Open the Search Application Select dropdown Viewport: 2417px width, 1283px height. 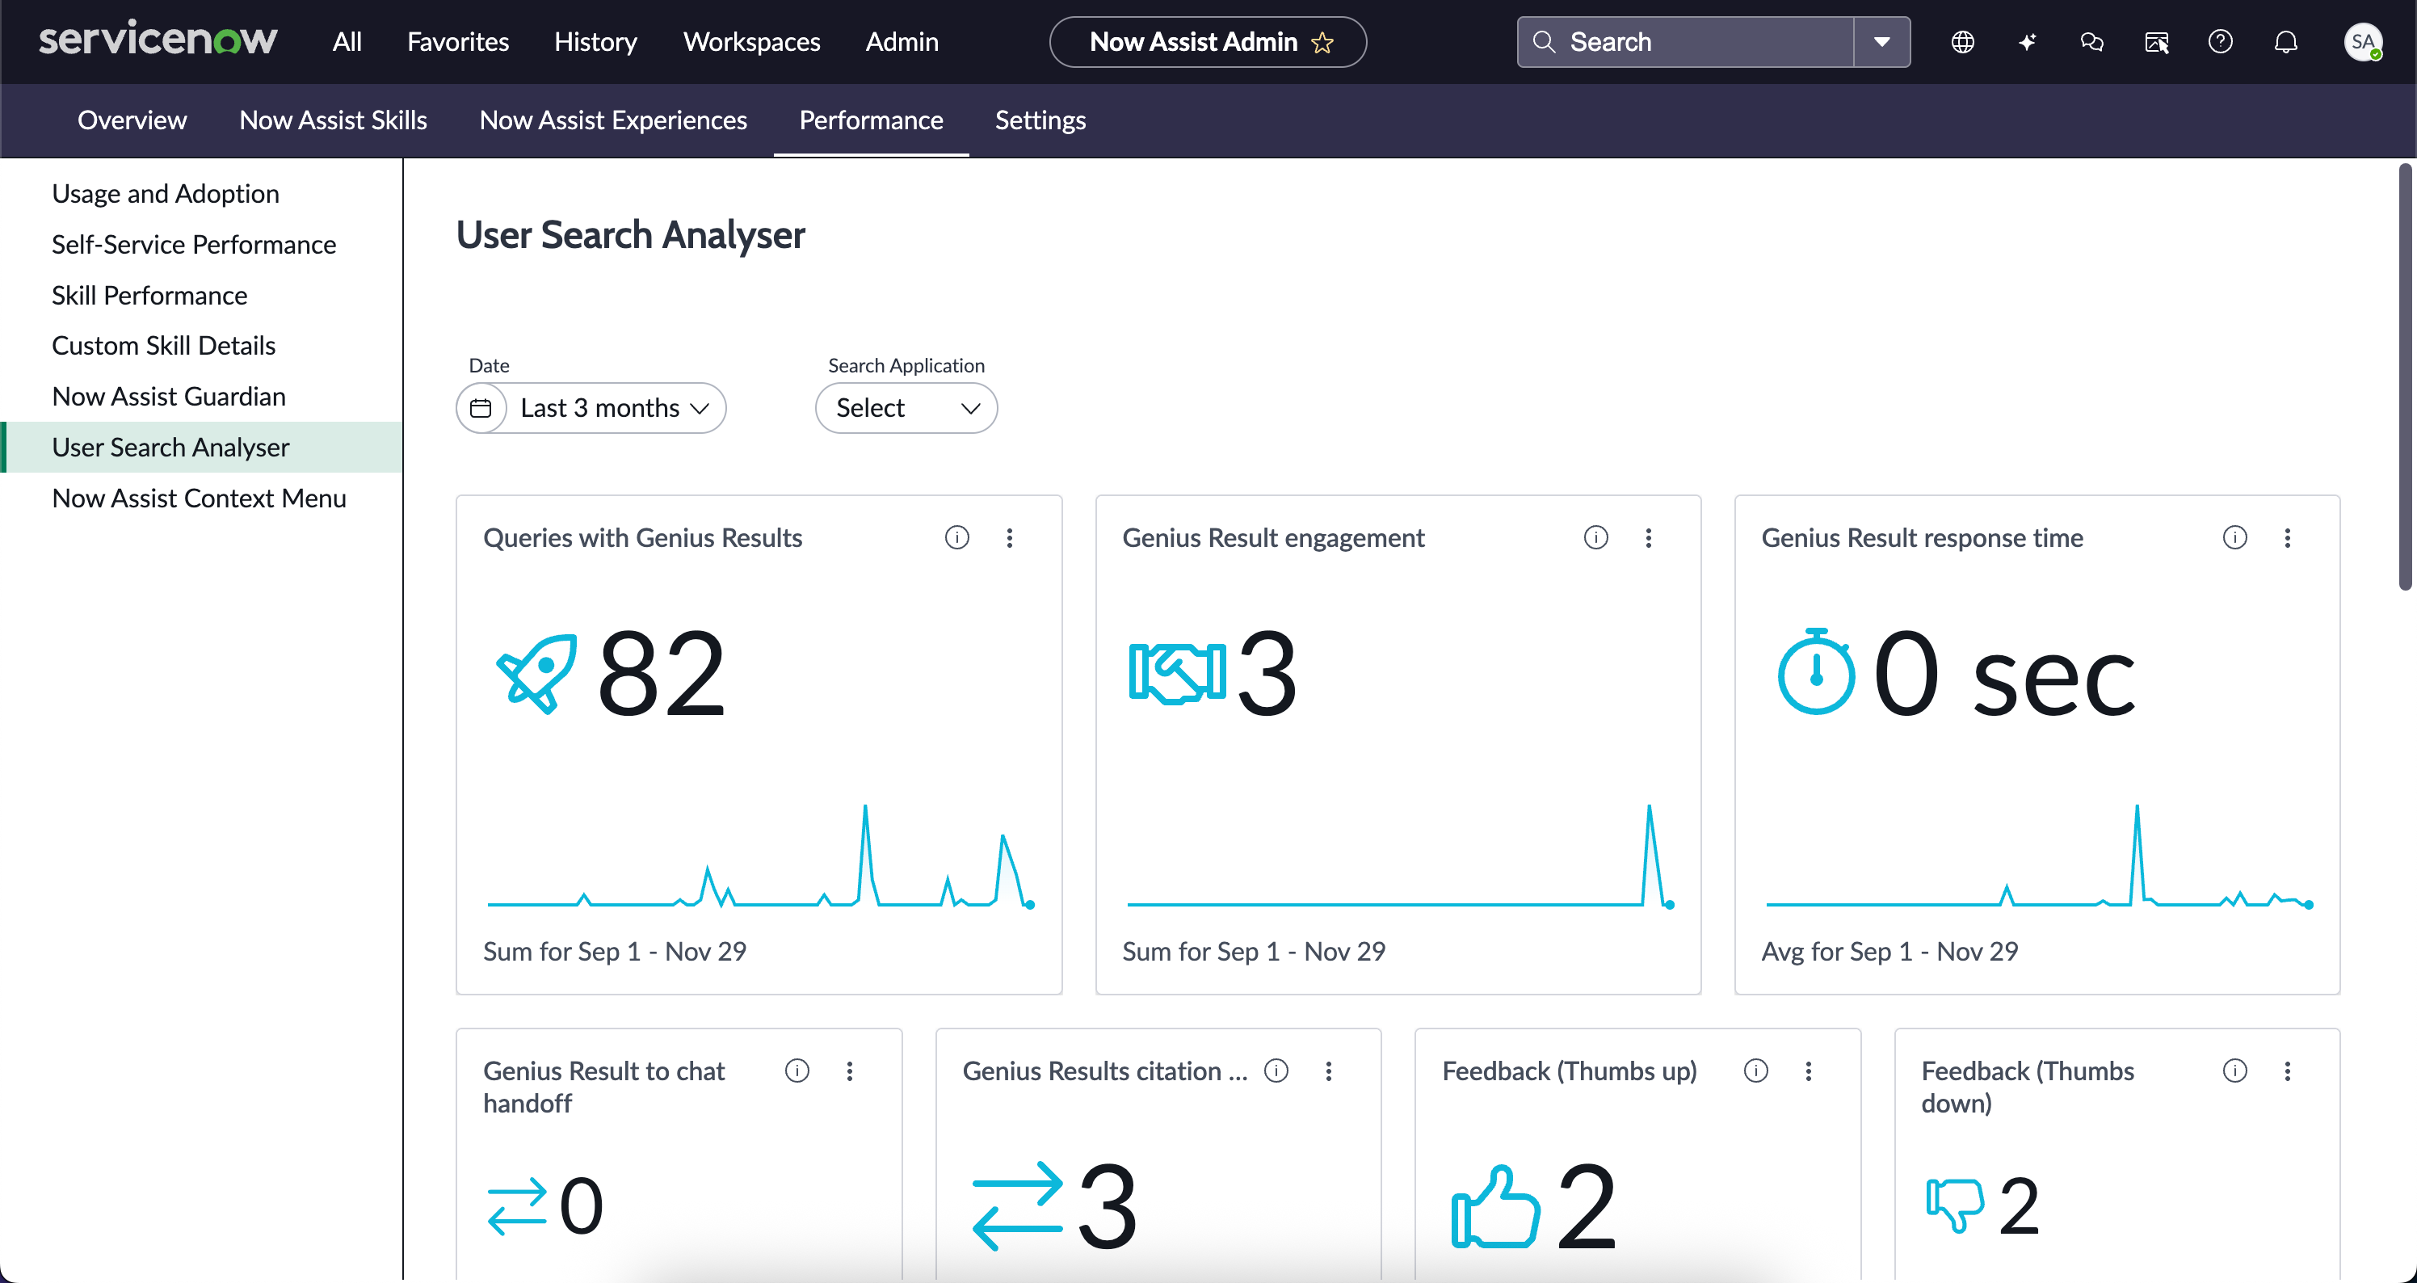click(x=906, y=408)
